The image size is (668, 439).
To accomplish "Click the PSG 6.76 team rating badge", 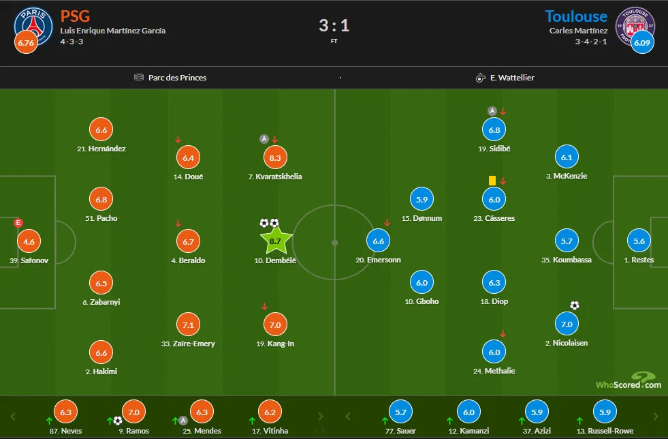I will [26, 43].
